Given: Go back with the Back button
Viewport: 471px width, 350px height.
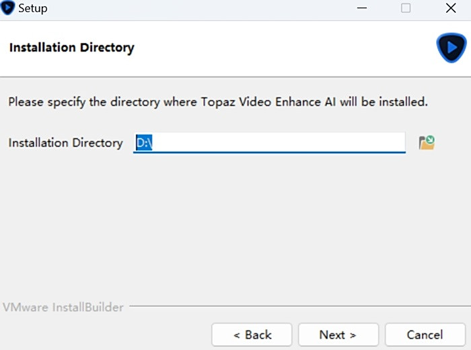Looking at the screenshot, I should coord(252,335).
